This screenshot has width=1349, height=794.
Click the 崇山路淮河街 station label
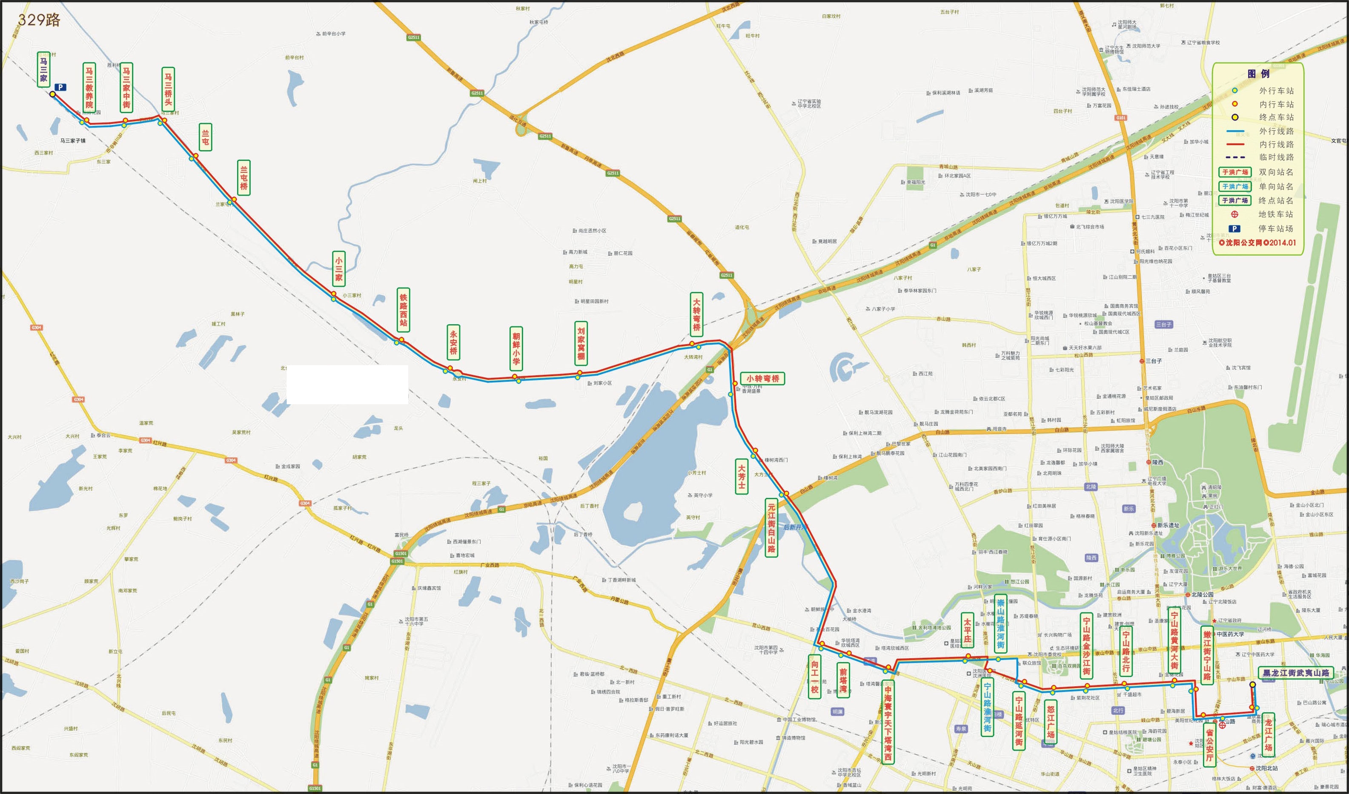coord(1000,623)
